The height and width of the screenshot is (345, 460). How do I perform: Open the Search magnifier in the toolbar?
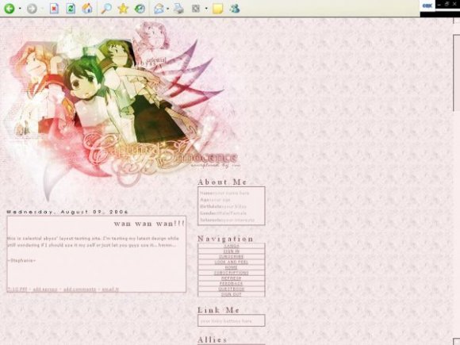coord(106,9)
